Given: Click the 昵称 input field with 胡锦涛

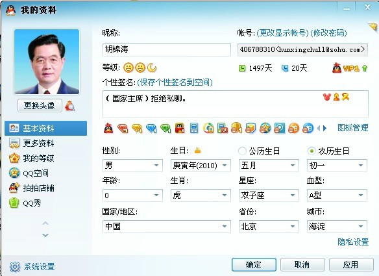Looking at the screenshot, I should pos(167,50).
